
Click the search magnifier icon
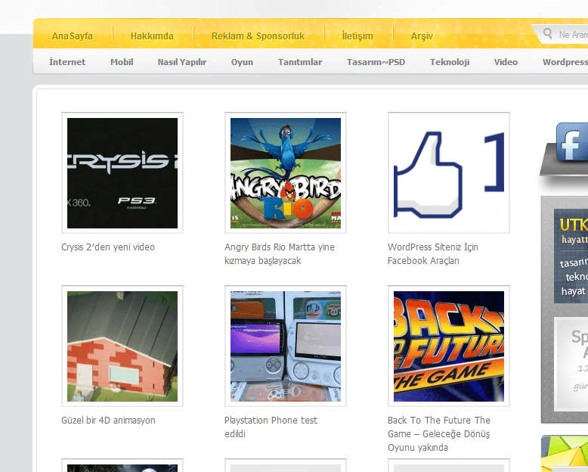(547, 34)
